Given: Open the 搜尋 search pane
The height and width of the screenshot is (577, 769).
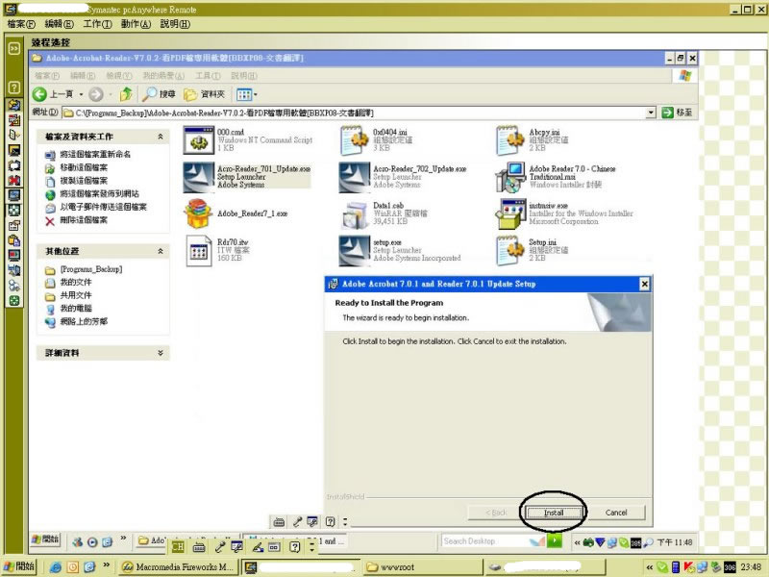Looking at the screenshot, I should [159, 93].
